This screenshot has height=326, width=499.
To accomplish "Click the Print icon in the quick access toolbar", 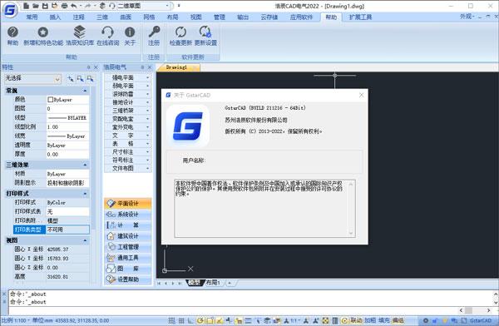I will (x=64, y=6).
